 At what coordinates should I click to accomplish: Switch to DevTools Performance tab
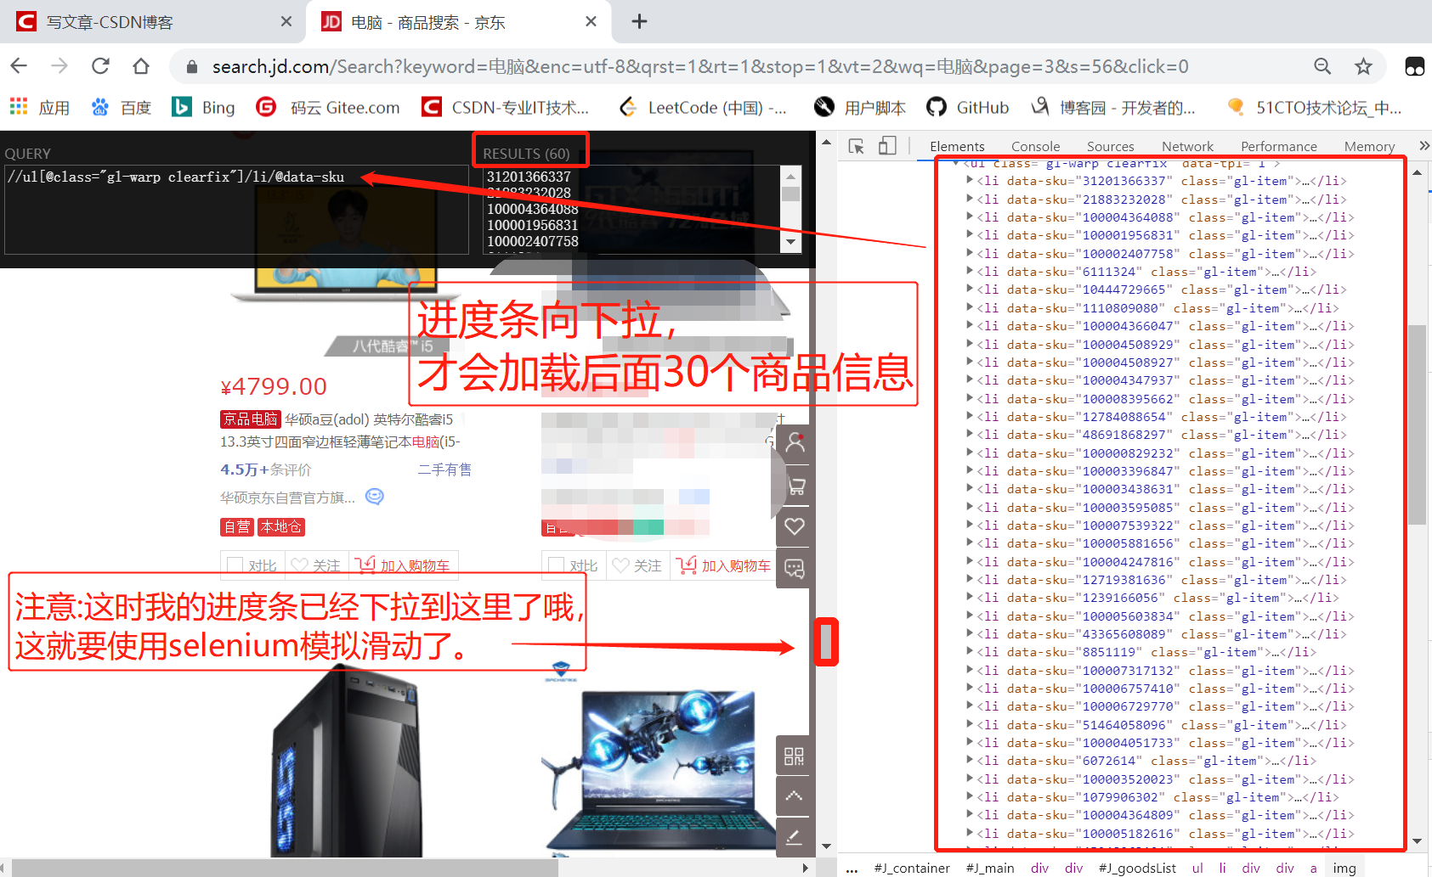click(1278, 146)
